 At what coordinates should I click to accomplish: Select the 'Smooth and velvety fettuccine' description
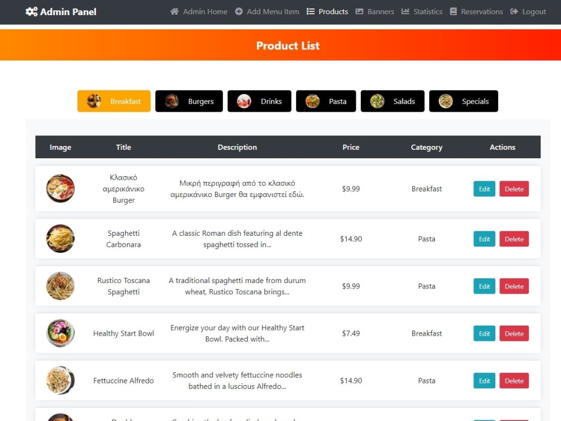pos(237,381)
